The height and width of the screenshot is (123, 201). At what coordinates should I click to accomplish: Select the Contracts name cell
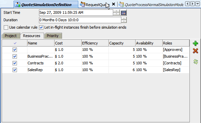[41, 63]
